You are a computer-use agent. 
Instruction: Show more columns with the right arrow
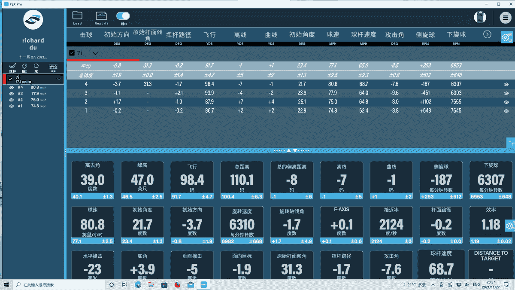click(487, 34)
